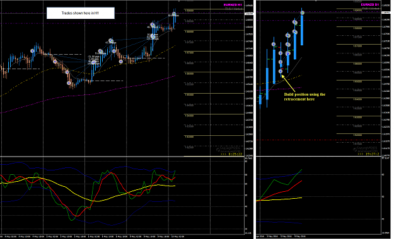
Task: Click the 1.67000 level label on H1 chart
Action: 189,53
